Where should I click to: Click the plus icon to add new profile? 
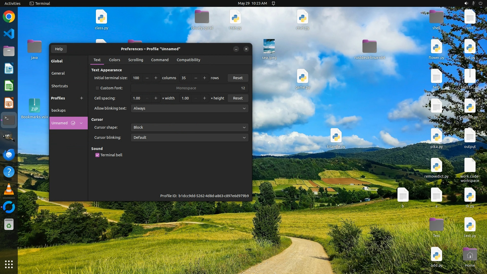coord(81,98)
